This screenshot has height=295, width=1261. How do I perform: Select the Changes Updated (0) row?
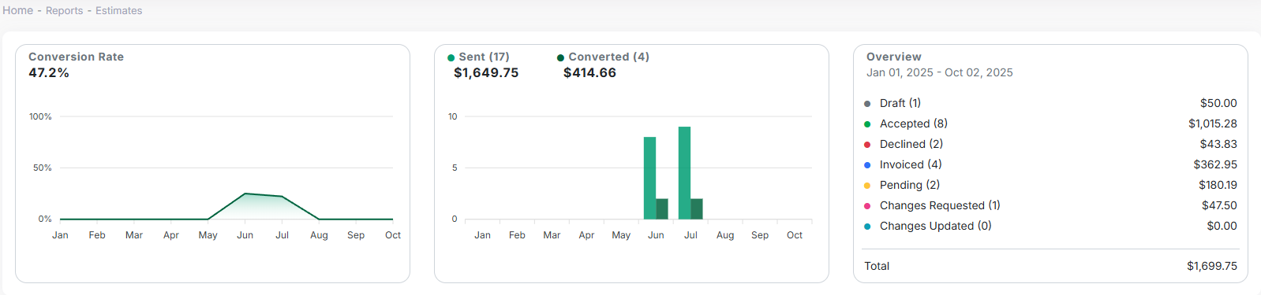(x=1050, y=226)
